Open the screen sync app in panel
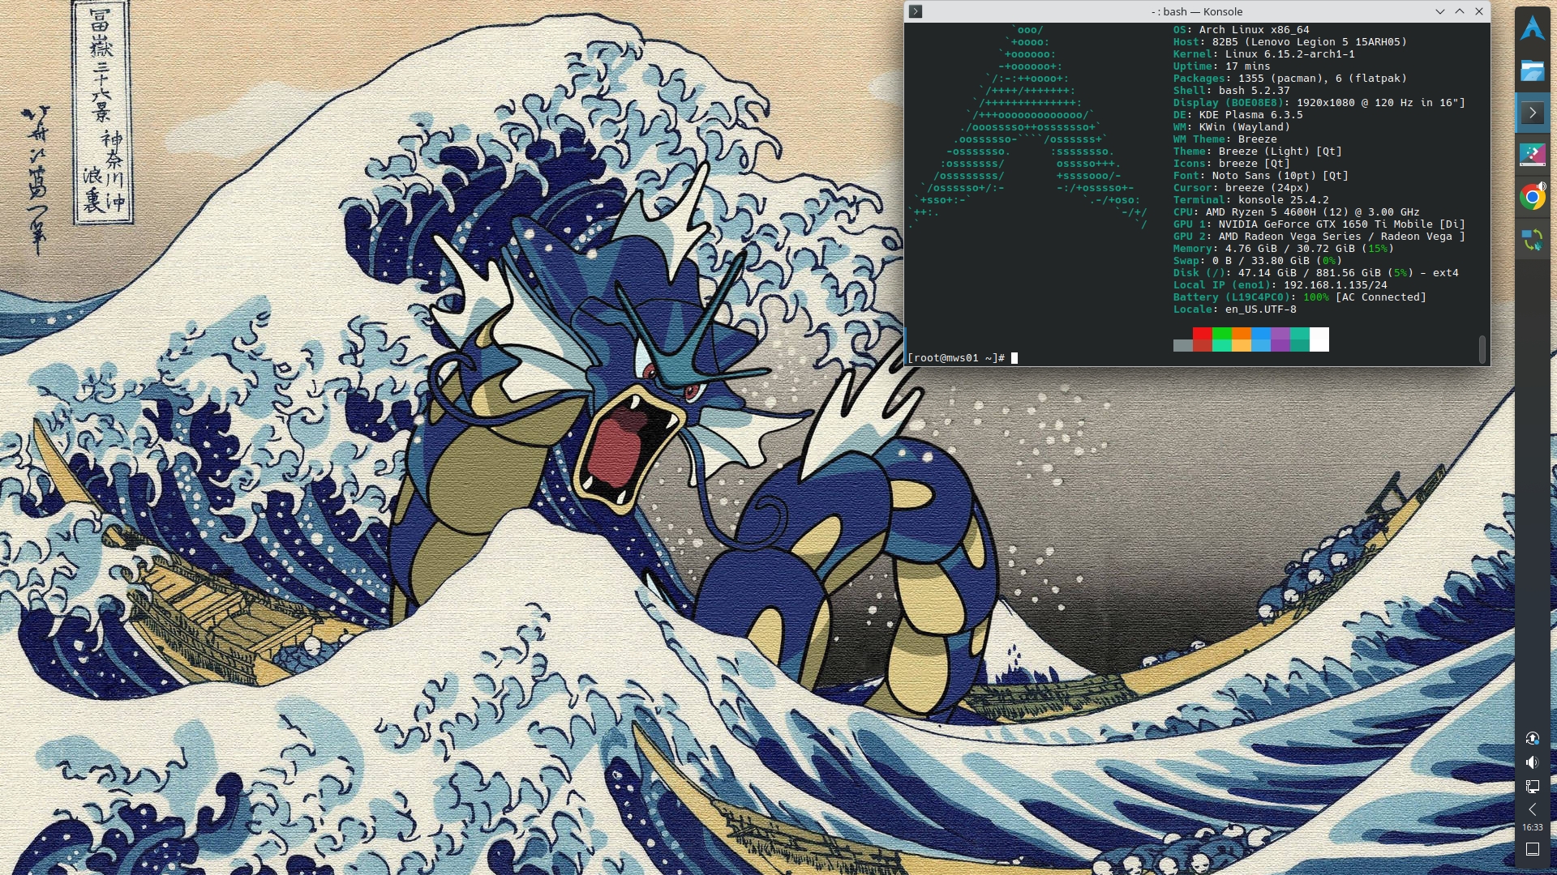 click(1532, 239)
